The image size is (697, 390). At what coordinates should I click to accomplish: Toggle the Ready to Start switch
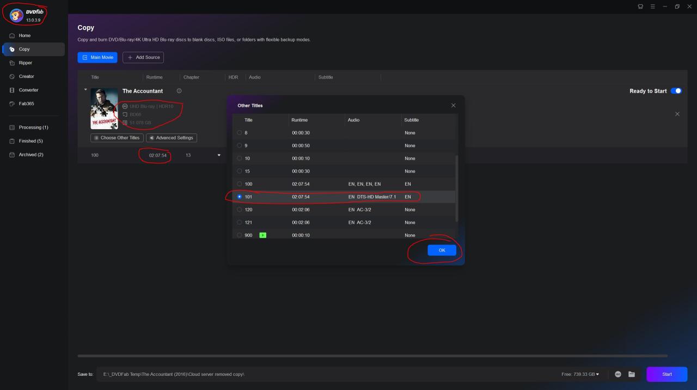676,91
